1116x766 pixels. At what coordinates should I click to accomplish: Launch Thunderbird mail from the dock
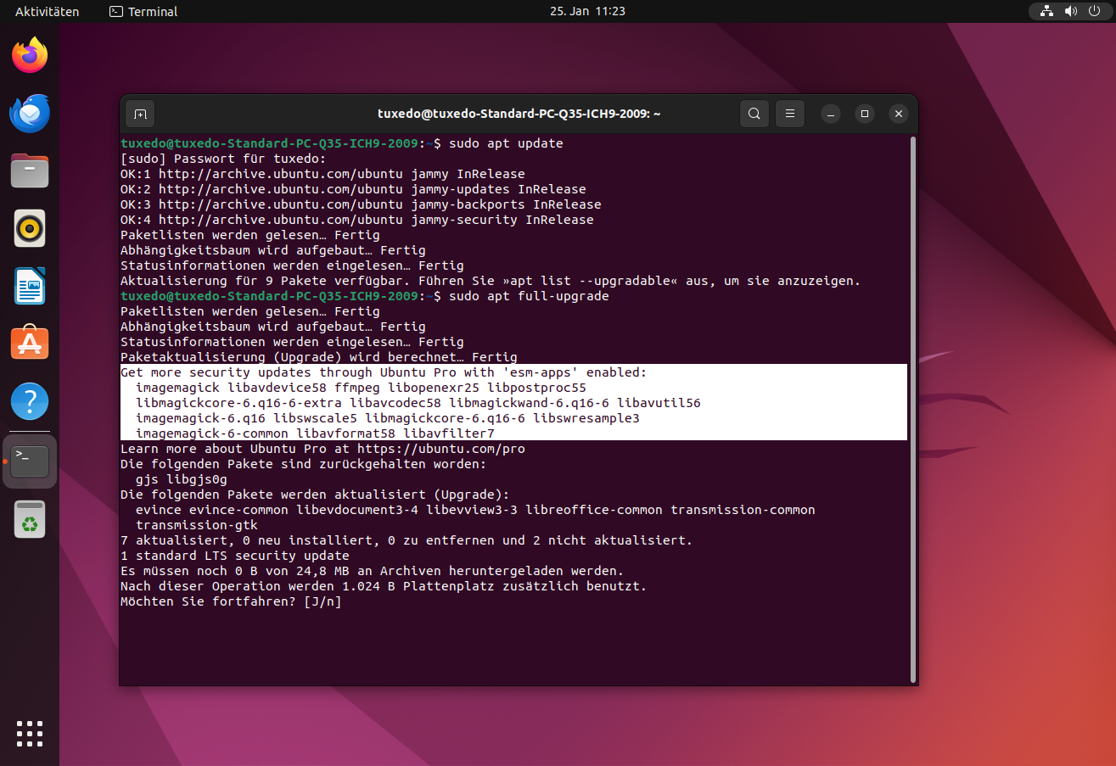(x=30, y=113)
